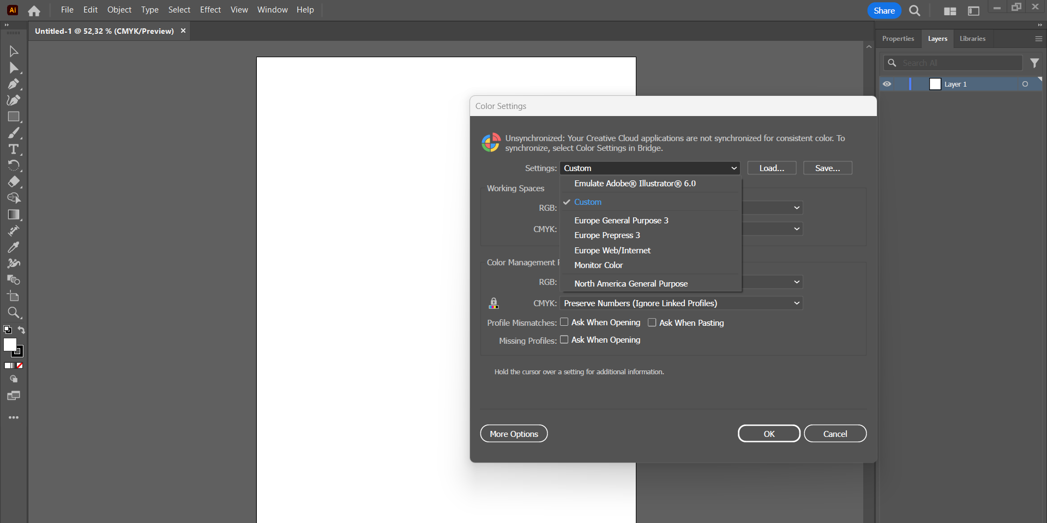The image size is (1047, 523).
Task: Select the Paintbrush tool
Action: point(14,133)
